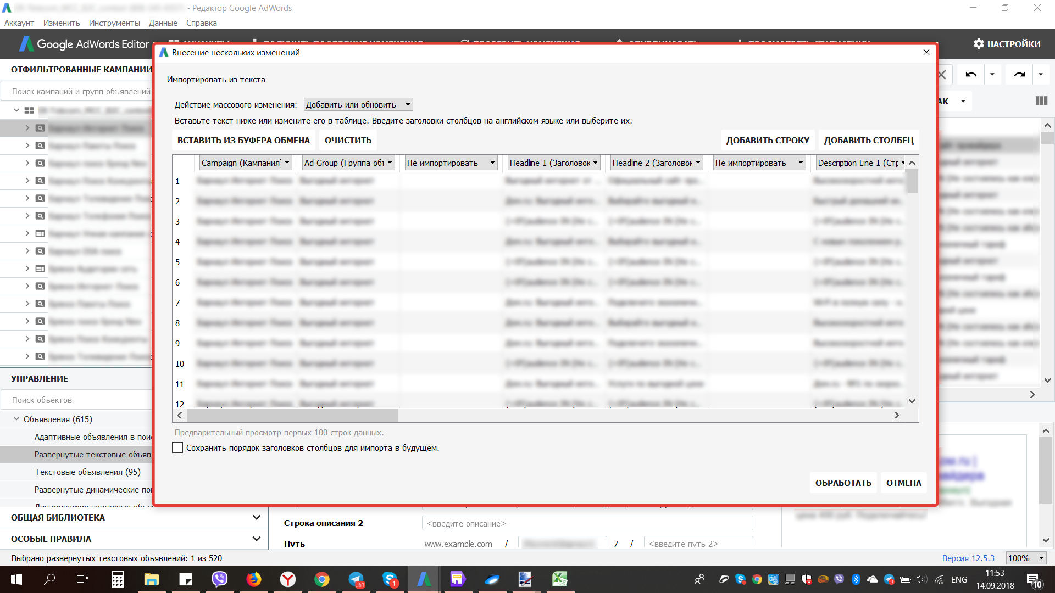The height and width of the screenshot is (593, 1055).
Task: Open the Аккаунт menu
Action: coord(19,23)
